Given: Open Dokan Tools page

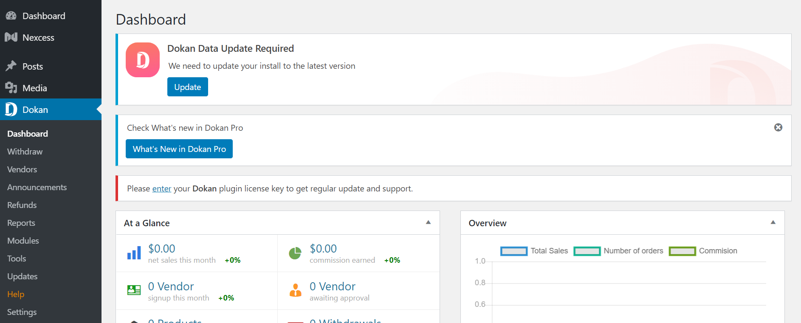Looking at the screenshot, I should pos(17,258).
